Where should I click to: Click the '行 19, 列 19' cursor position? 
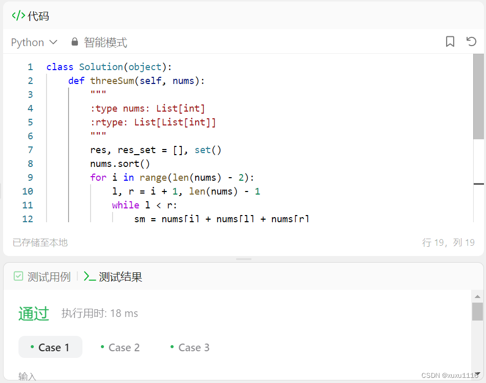pyautogui.click(x=448, y=242)
